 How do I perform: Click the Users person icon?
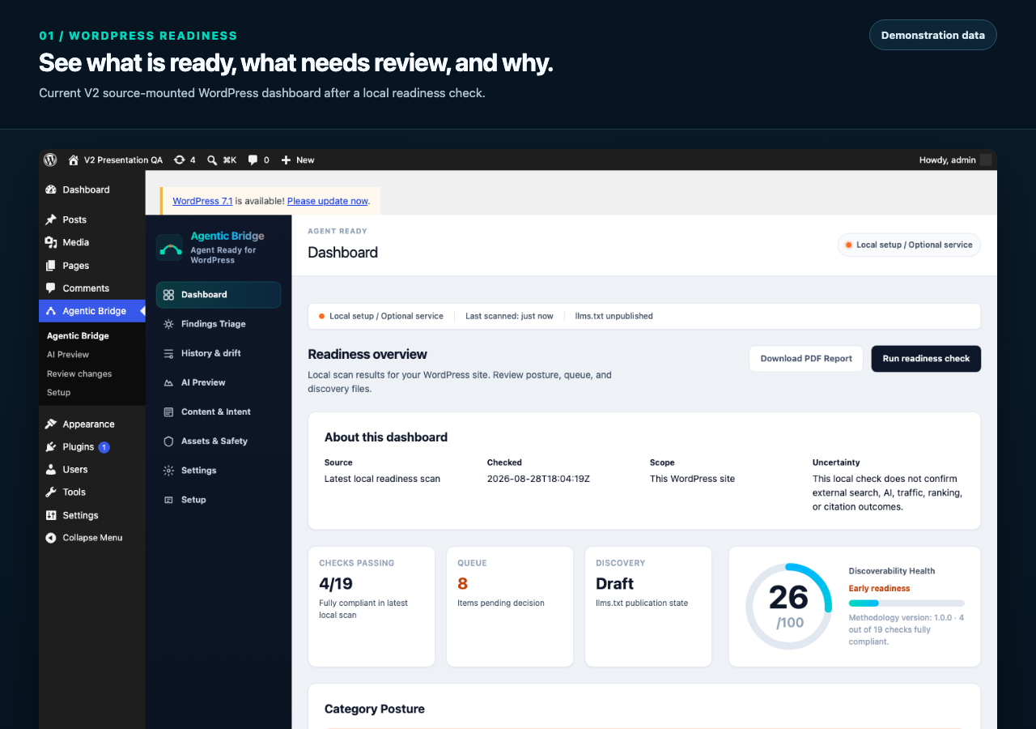pos(51,470)
